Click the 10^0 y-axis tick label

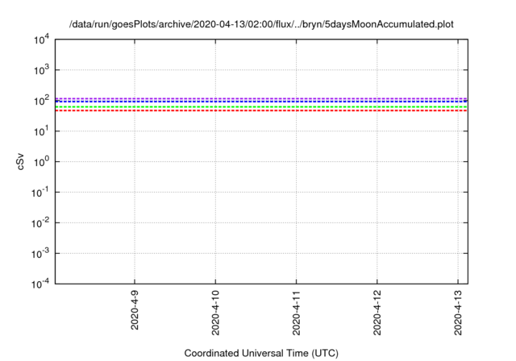41,162
